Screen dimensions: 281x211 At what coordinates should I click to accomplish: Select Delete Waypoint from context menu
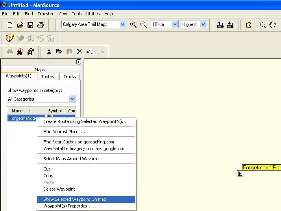click(59, 189)
